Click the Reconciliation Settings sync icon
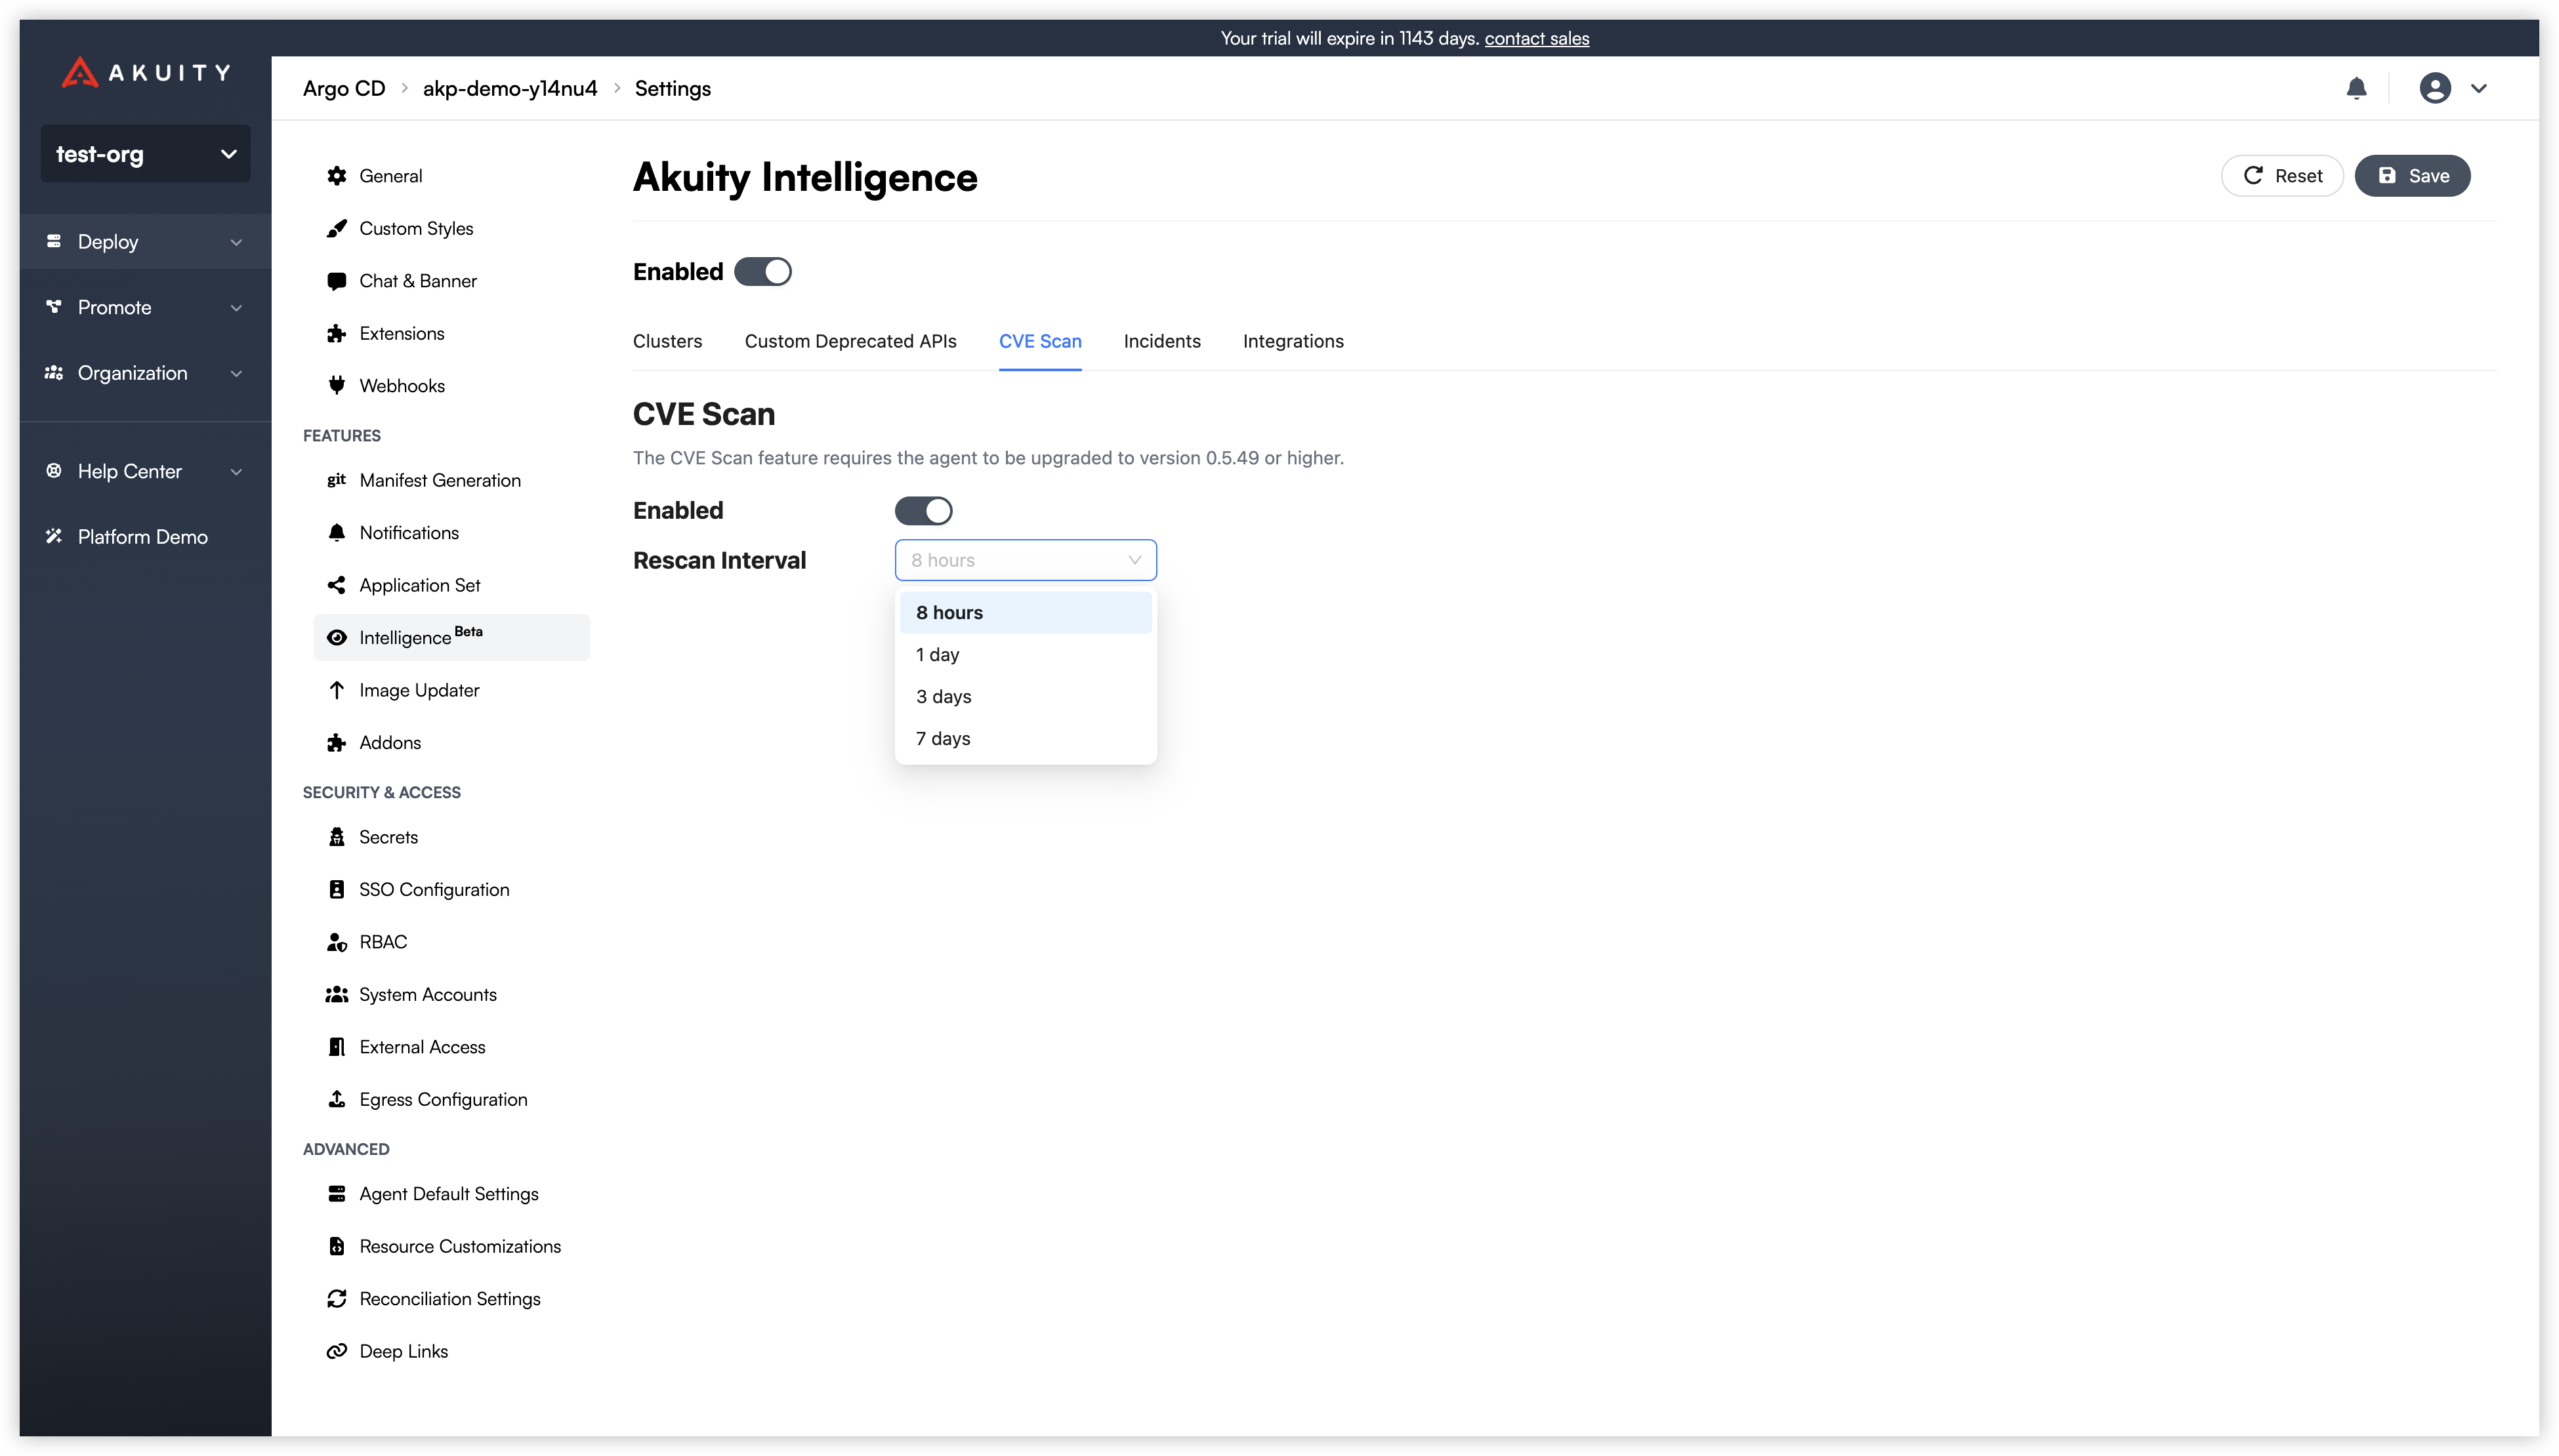2559x1456 pixels. point(337,1299)
